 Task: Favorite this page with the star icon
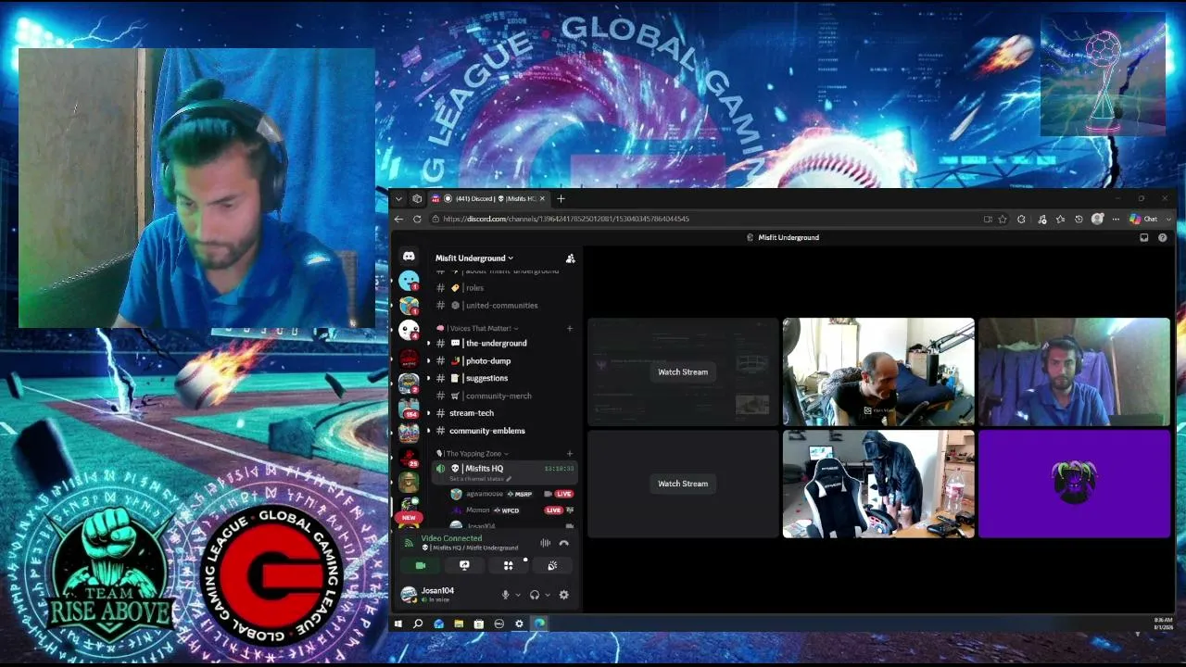pos(1003,219)
